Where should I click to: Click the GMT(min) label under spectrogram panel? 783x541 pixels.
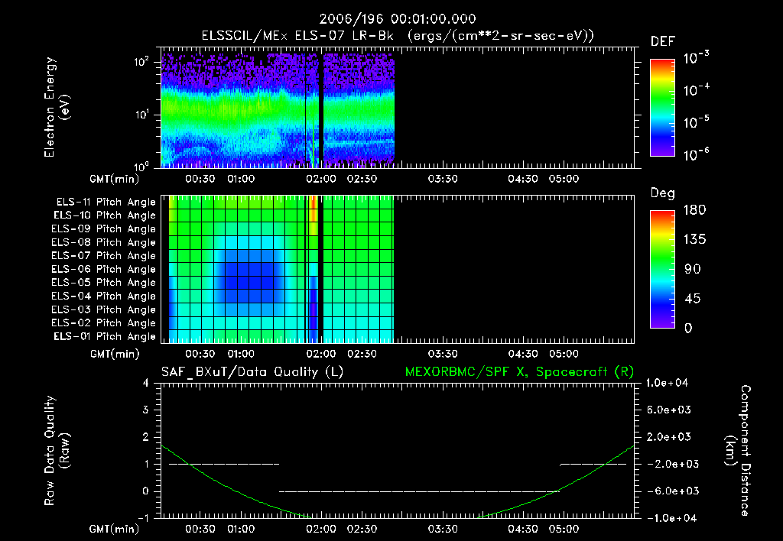tap(115, 179)
